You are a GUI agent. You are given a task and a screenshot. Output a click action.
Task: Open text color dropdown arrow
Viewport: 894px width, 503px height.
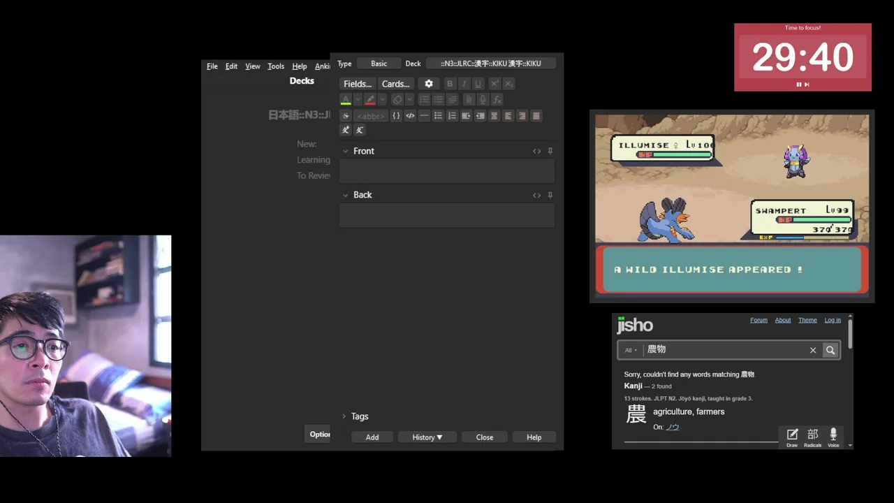coord(358,100)
